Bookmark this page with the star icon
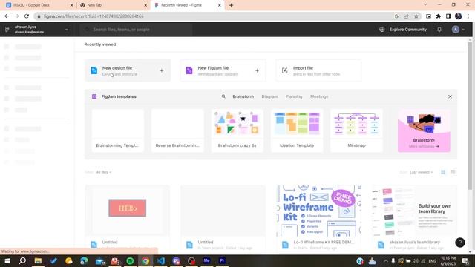Image resolution: width=475 pixels, height=267 pixels. pos(416,16)
